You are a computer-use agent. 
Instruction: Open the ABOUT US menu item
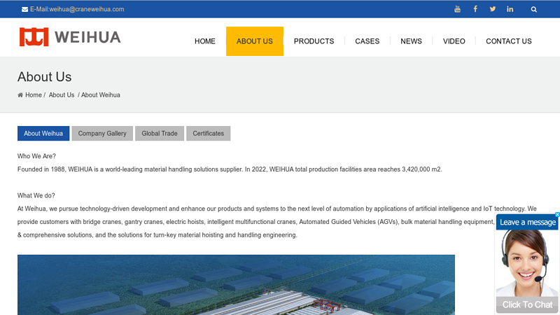(x=255, y=41)
